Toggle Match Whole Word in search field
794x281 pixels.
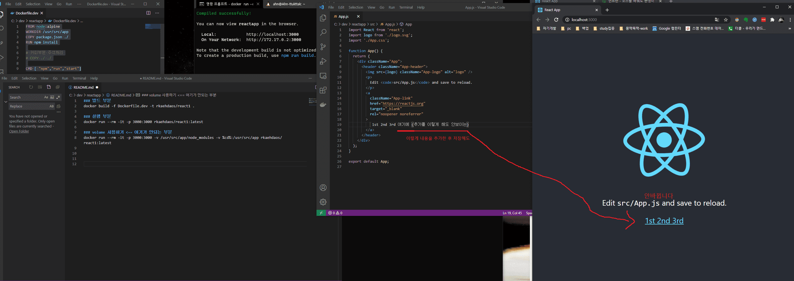[52, 97]
